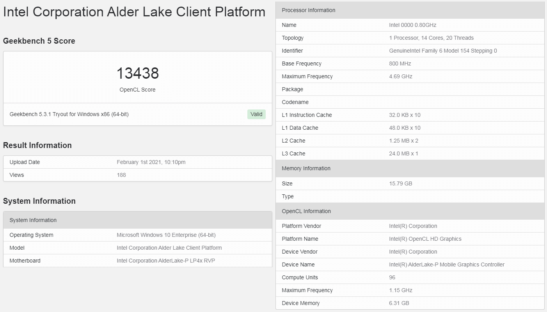This screenshot has width=547, height=312.
Task: Click L1 Instruction Cache value '32.0 KB x 10'
Action: [x=405, y=115]
